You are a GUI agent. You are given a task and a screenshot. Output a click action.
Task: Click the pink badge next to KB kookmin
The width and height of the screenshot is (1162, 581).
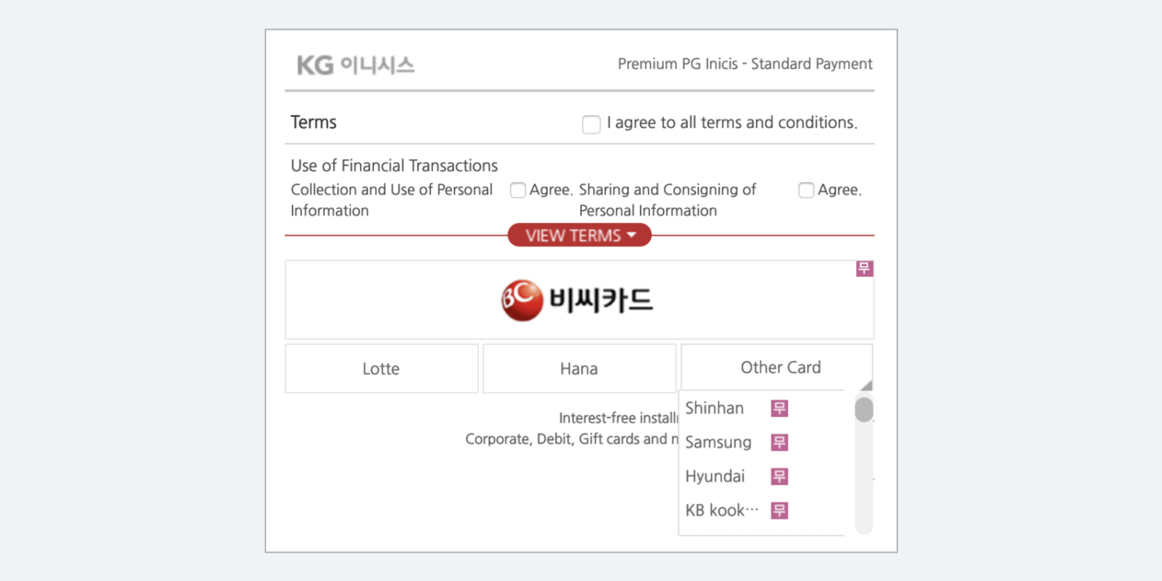[x=779, y=511]
